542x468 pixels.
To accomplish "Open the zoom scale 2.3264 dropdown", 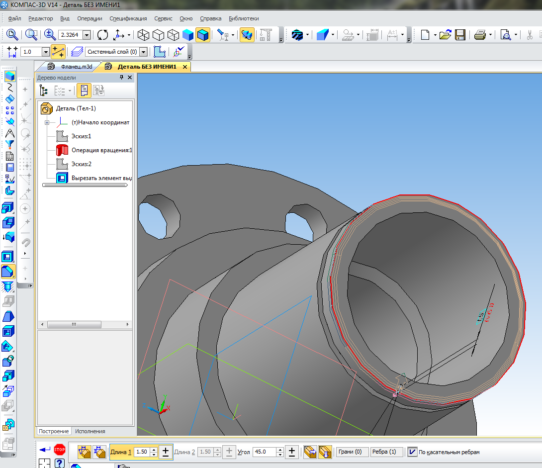I will 87,35.
